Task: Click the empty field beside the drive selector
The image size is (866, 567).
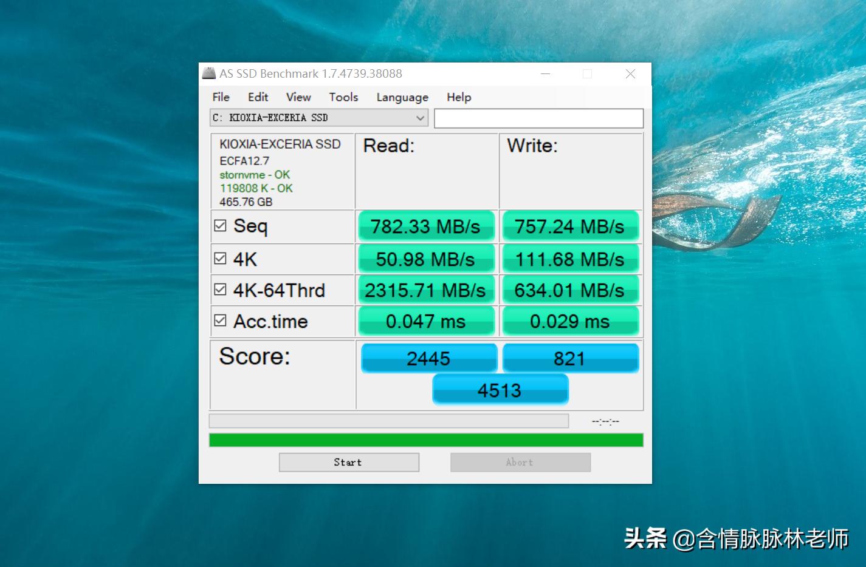Action: pyautogui.click(x=538, y=118)
